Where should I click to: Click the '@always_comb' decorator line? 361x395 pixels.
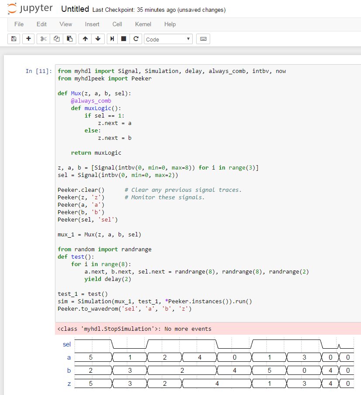[91, 101]
